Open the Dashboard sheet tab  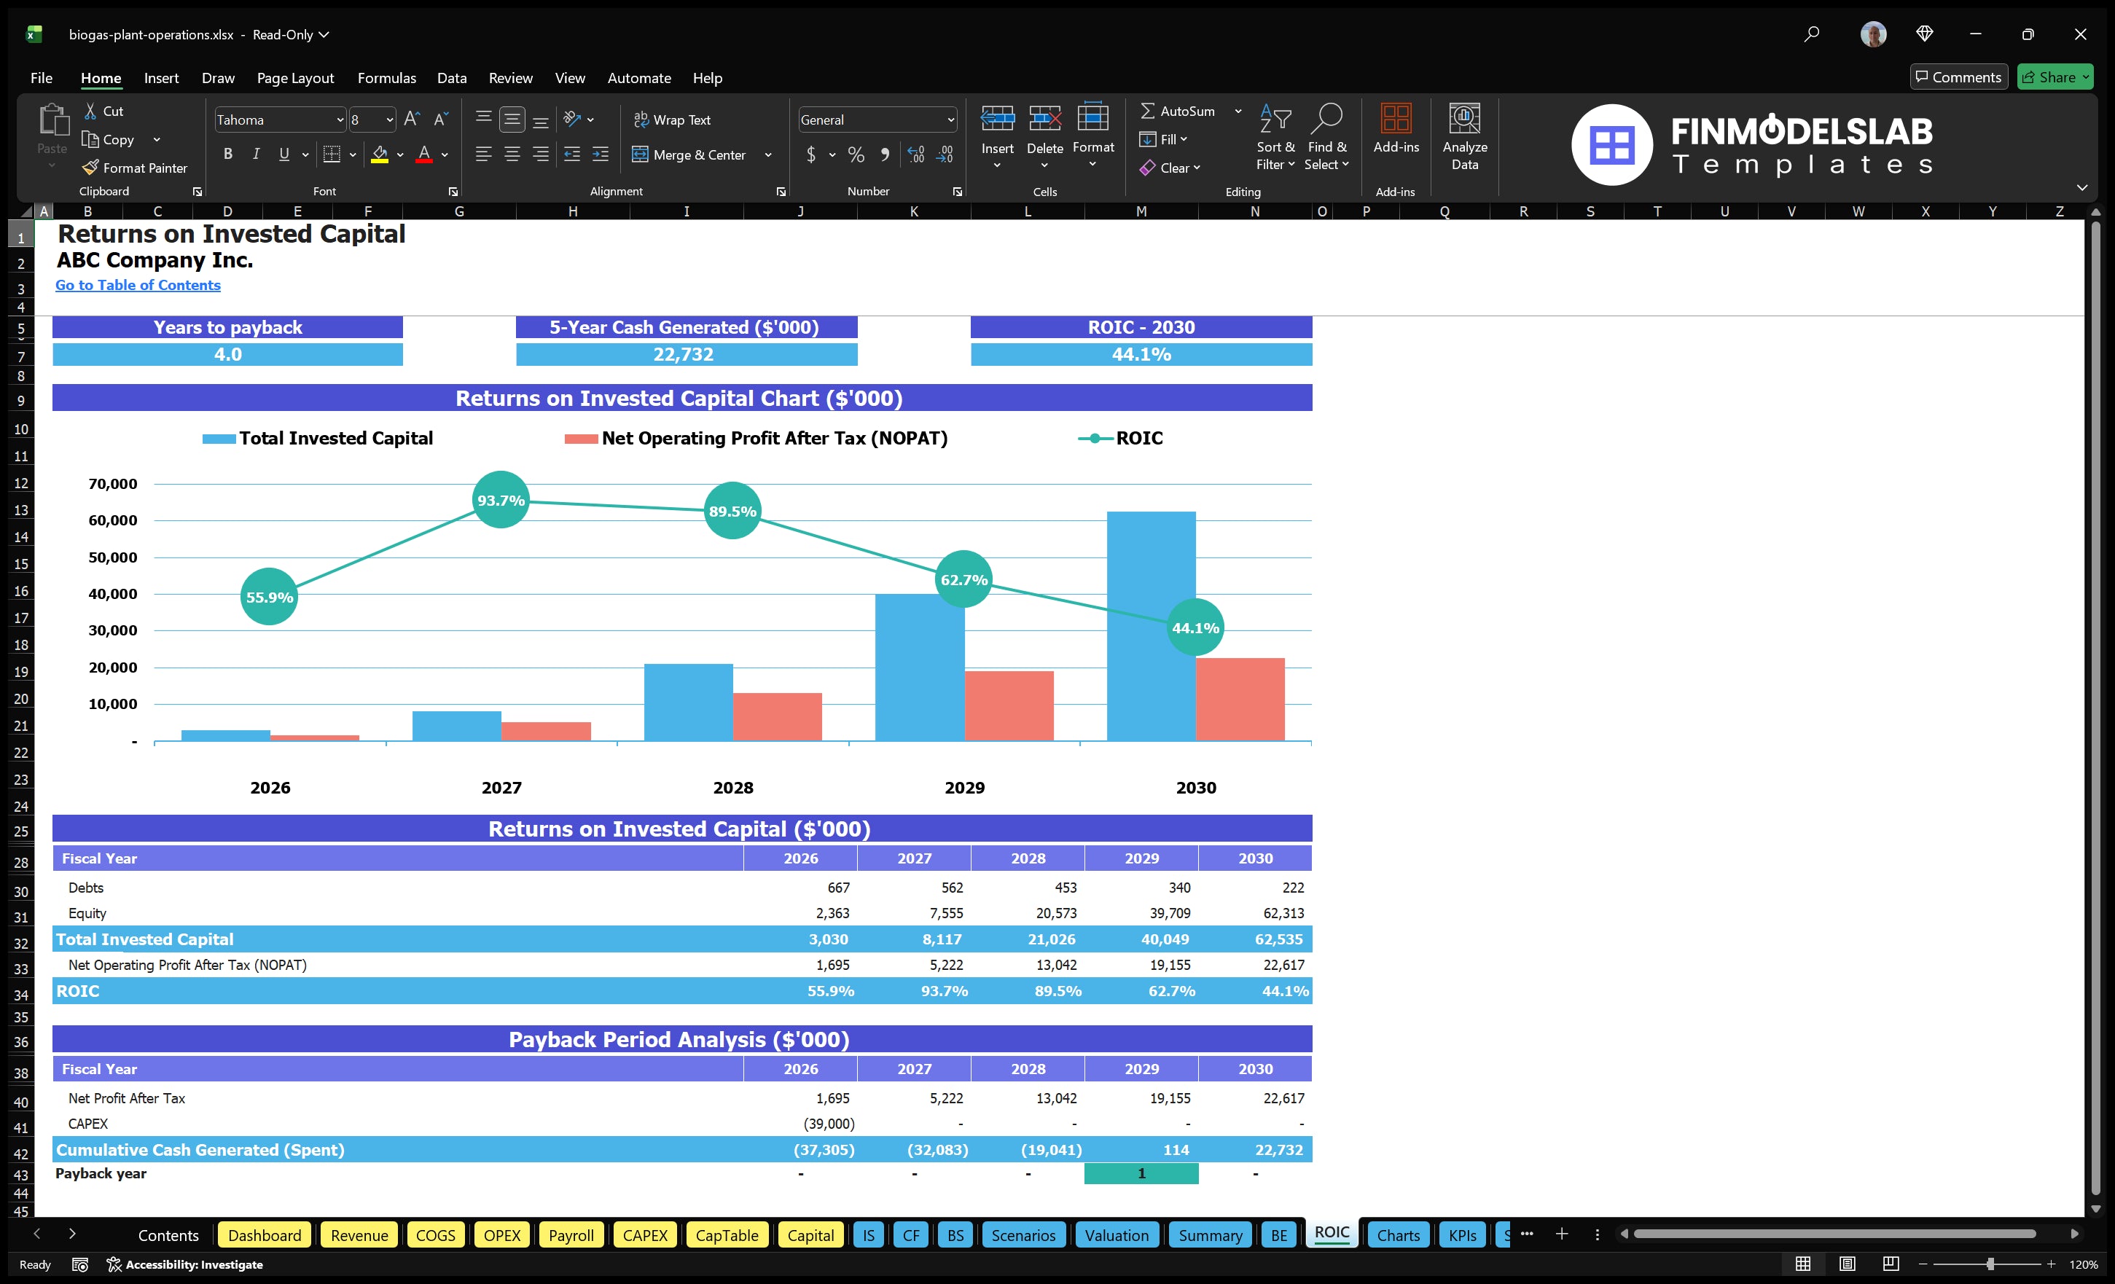pyautogui.click(x=264, y=1235)
